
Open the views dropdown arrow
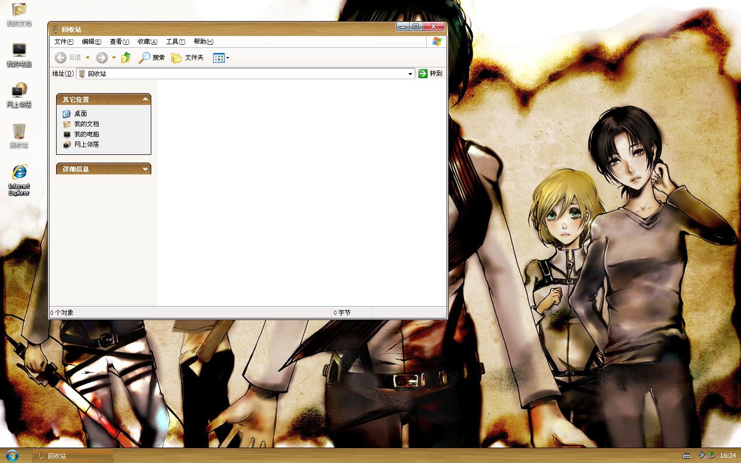tap(227, 58)
